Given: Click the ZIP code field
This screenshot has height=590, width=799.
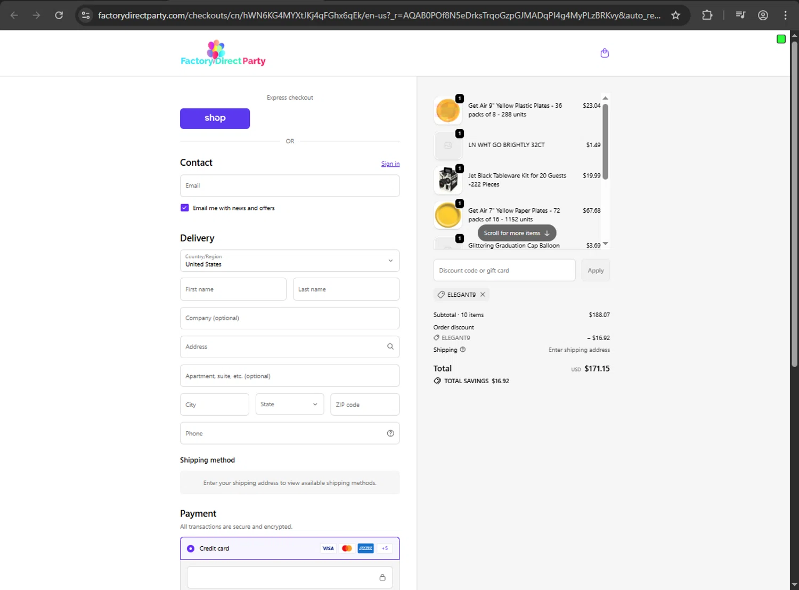Looking at the screenshot, I should [365, 405].
